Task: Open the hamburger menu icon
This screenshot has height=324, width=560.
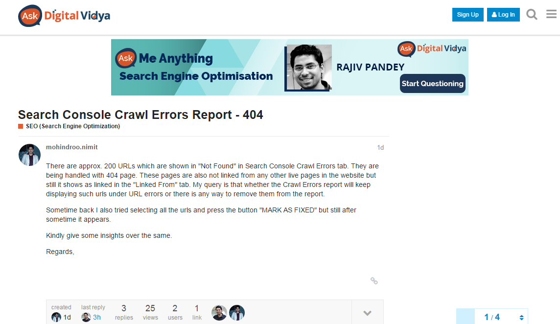Action: click(x=551, y=15)
